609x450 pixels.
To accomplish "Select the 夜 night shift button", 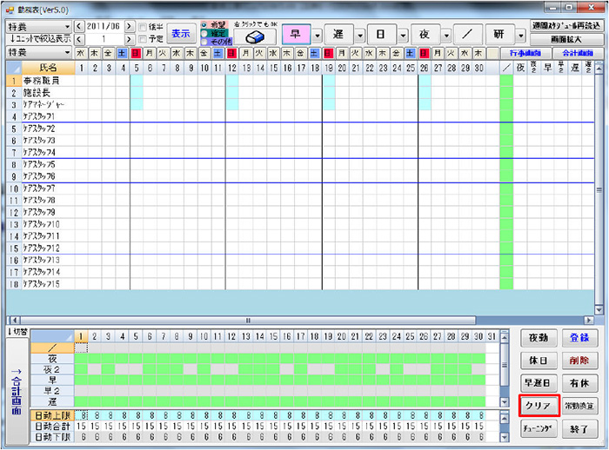I will [425, 35].
